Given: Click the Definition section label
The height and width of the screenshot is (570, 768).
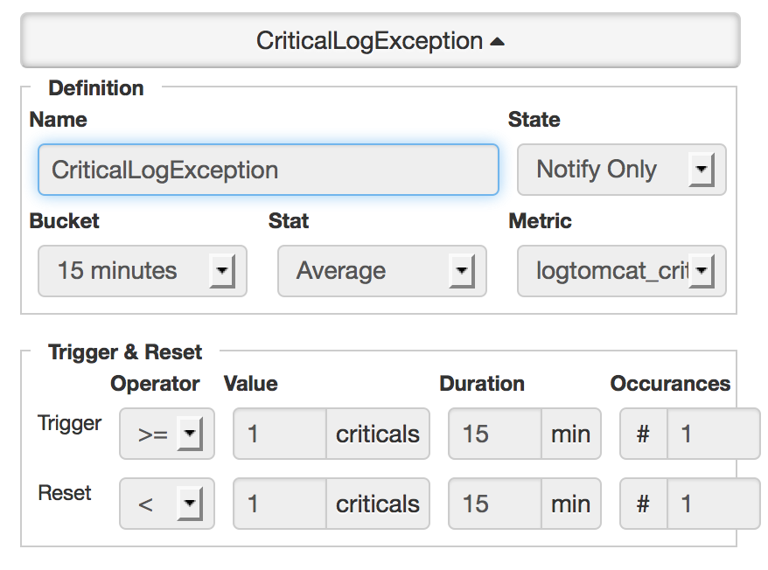Looking at the screenshot, I should point(96,87).
